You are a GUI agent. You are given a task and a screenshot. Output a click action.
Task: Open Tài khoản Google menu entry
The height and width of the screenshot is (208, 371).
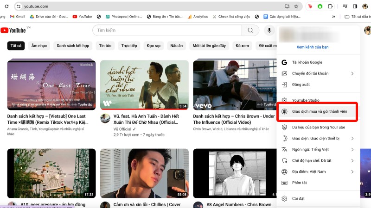pyautogui.click(x=318, y=62)
